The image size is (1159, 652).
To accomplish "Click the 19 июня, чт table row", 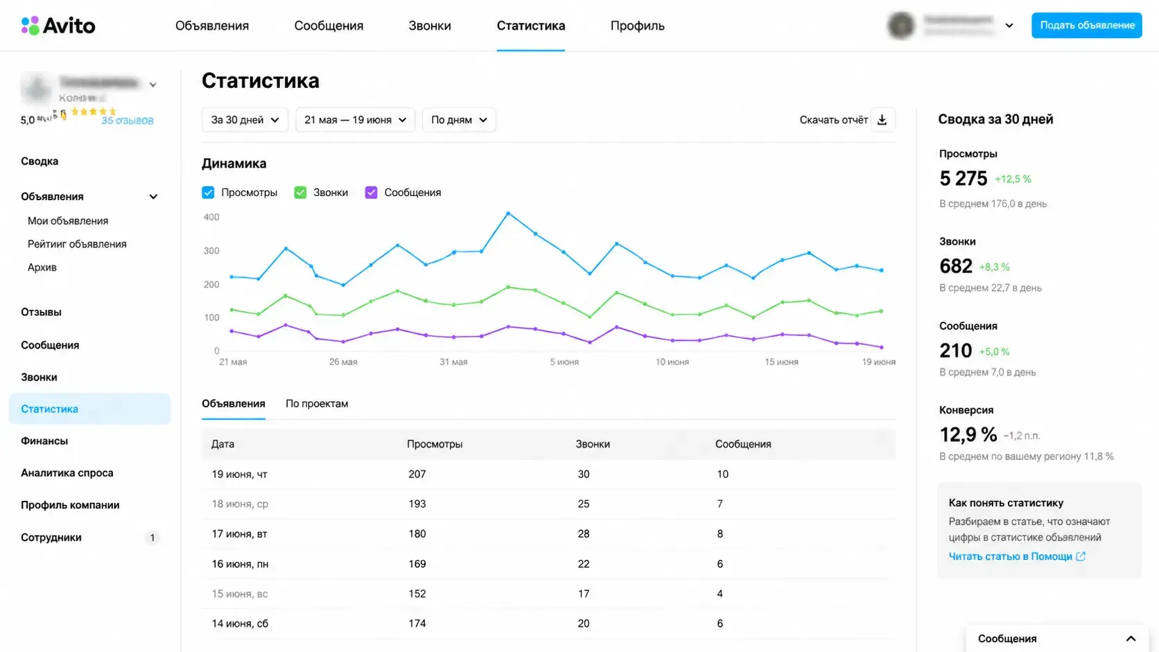I will pyautogui.click(x=548, y=475).
